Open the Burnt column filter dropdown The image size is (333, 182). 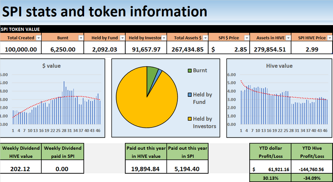pyautogui.click(x=81, y=38)
